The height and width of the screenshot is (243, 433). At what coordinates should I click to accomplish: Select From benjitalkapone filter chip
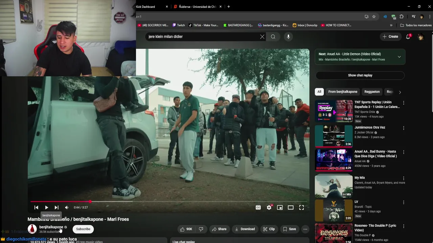click(x=343, y=92)
